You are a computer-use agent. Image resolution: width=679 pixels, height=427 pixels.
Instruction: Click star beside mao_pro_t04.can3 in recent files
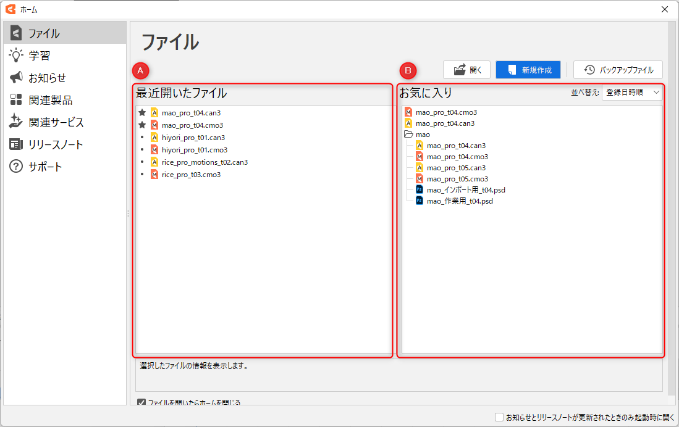[x=142, y=113]
